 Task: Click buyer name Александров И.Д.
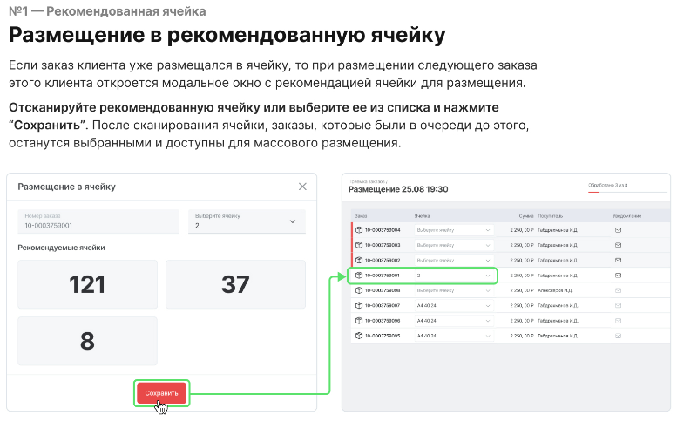[555, 290]
